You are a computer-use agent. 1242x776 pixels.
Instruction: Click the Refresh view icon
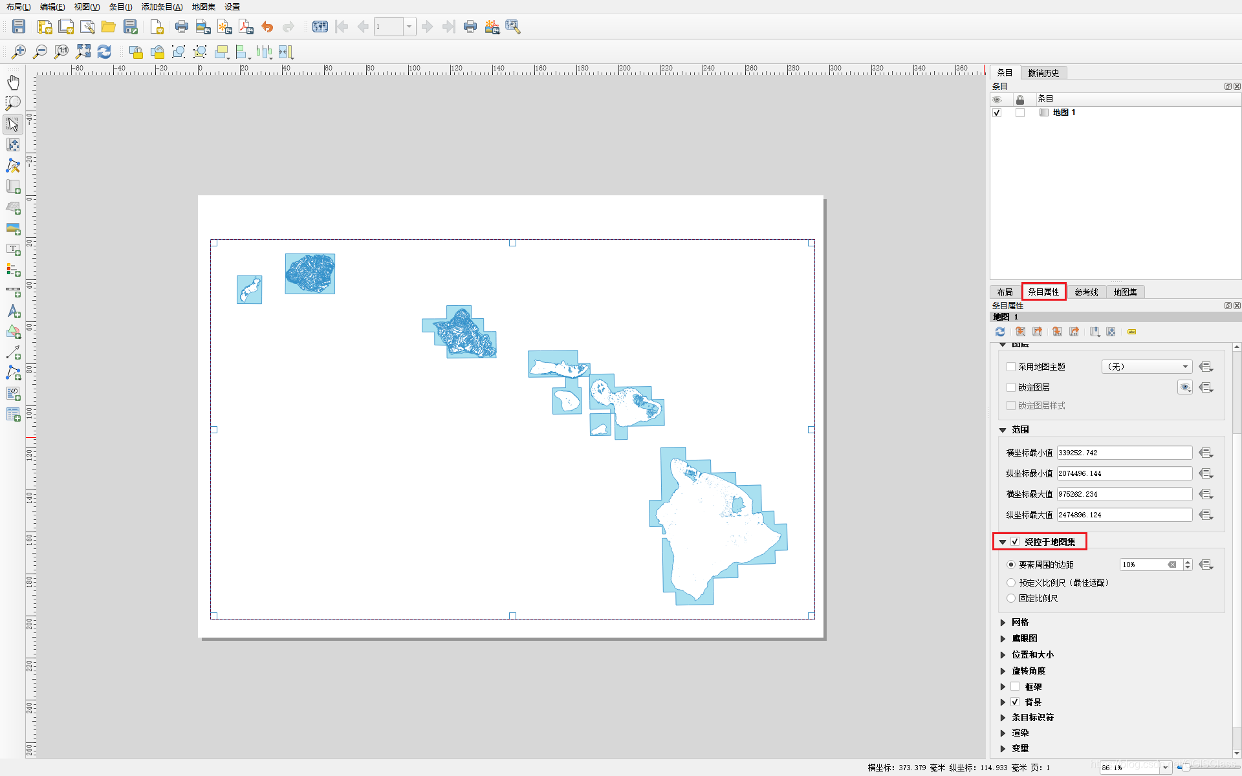(104, 52)
